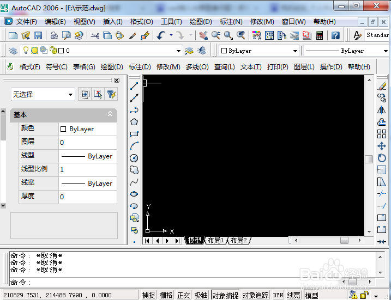Toggle DYN dynamic input
Screen dimensions: 391x300
[278, 295]
